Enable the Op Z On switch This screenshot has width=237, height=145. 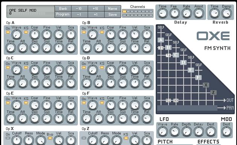pos(84,138)
